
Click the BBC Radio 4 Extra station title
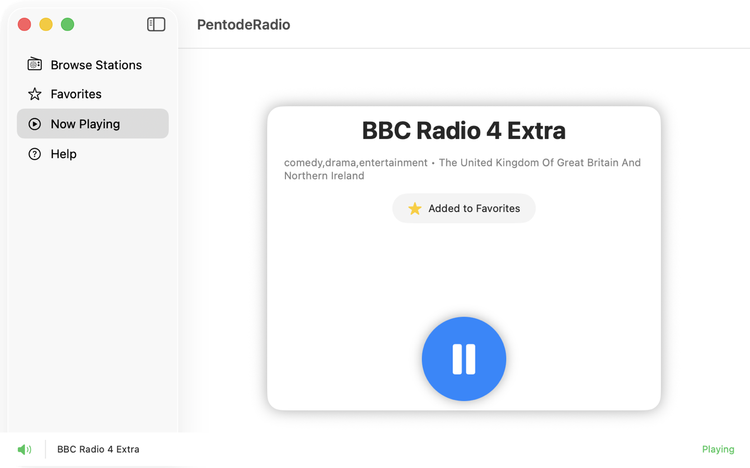(x=464, y=131)
